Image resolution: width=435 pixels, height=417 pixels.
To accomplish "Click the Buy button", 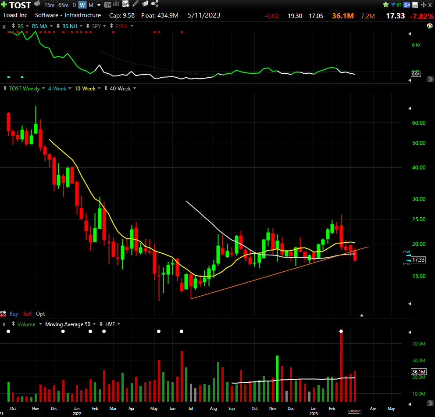I will (14, 314).
